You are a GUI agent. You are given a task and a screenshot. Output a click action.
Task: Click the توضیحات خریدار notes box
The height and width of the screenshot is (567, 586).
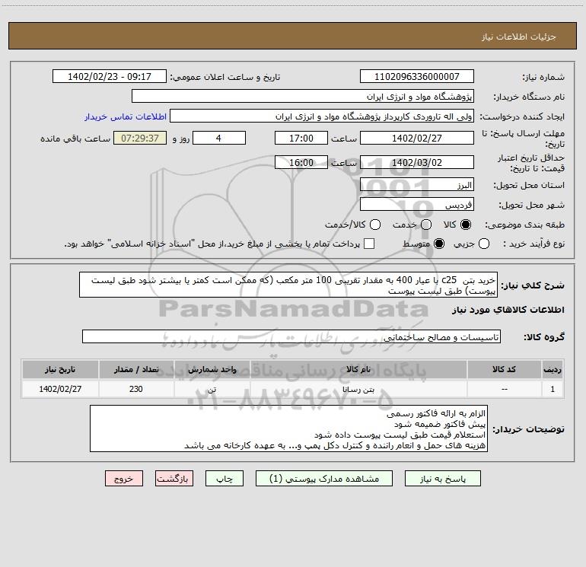coord(288,428)
